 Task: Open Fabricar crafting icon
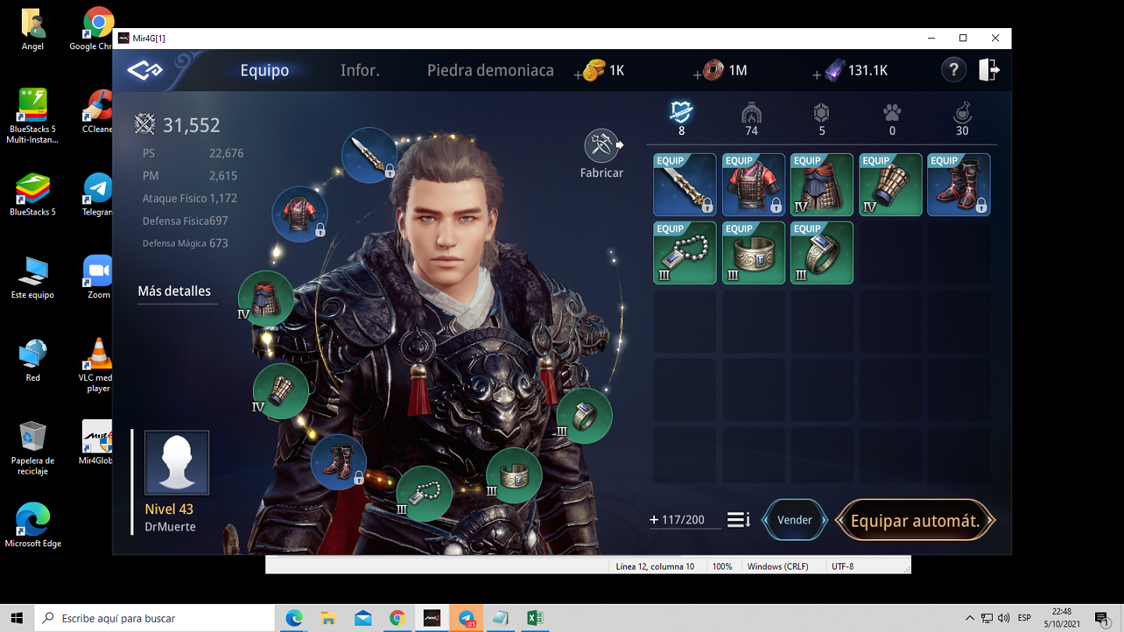[x=602, y=154]
